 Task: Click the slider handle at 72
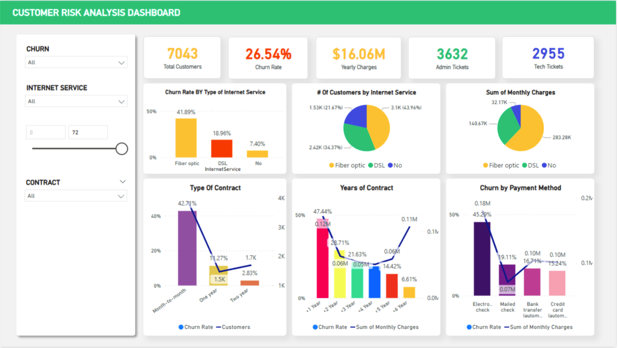(122, 149)
